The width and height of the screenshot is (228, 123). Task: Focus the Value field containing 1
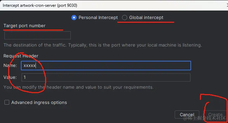tap(106, 77)
